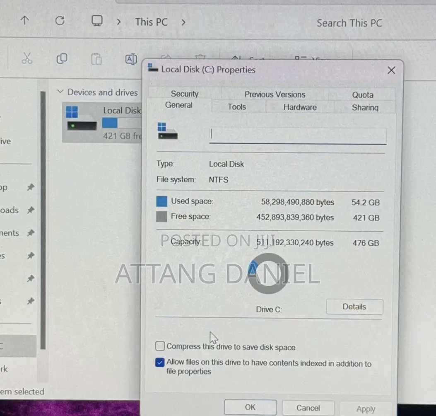This screenshot has width=436, height=416.
Task: Click the Cancel button
Action: point(308,408)
